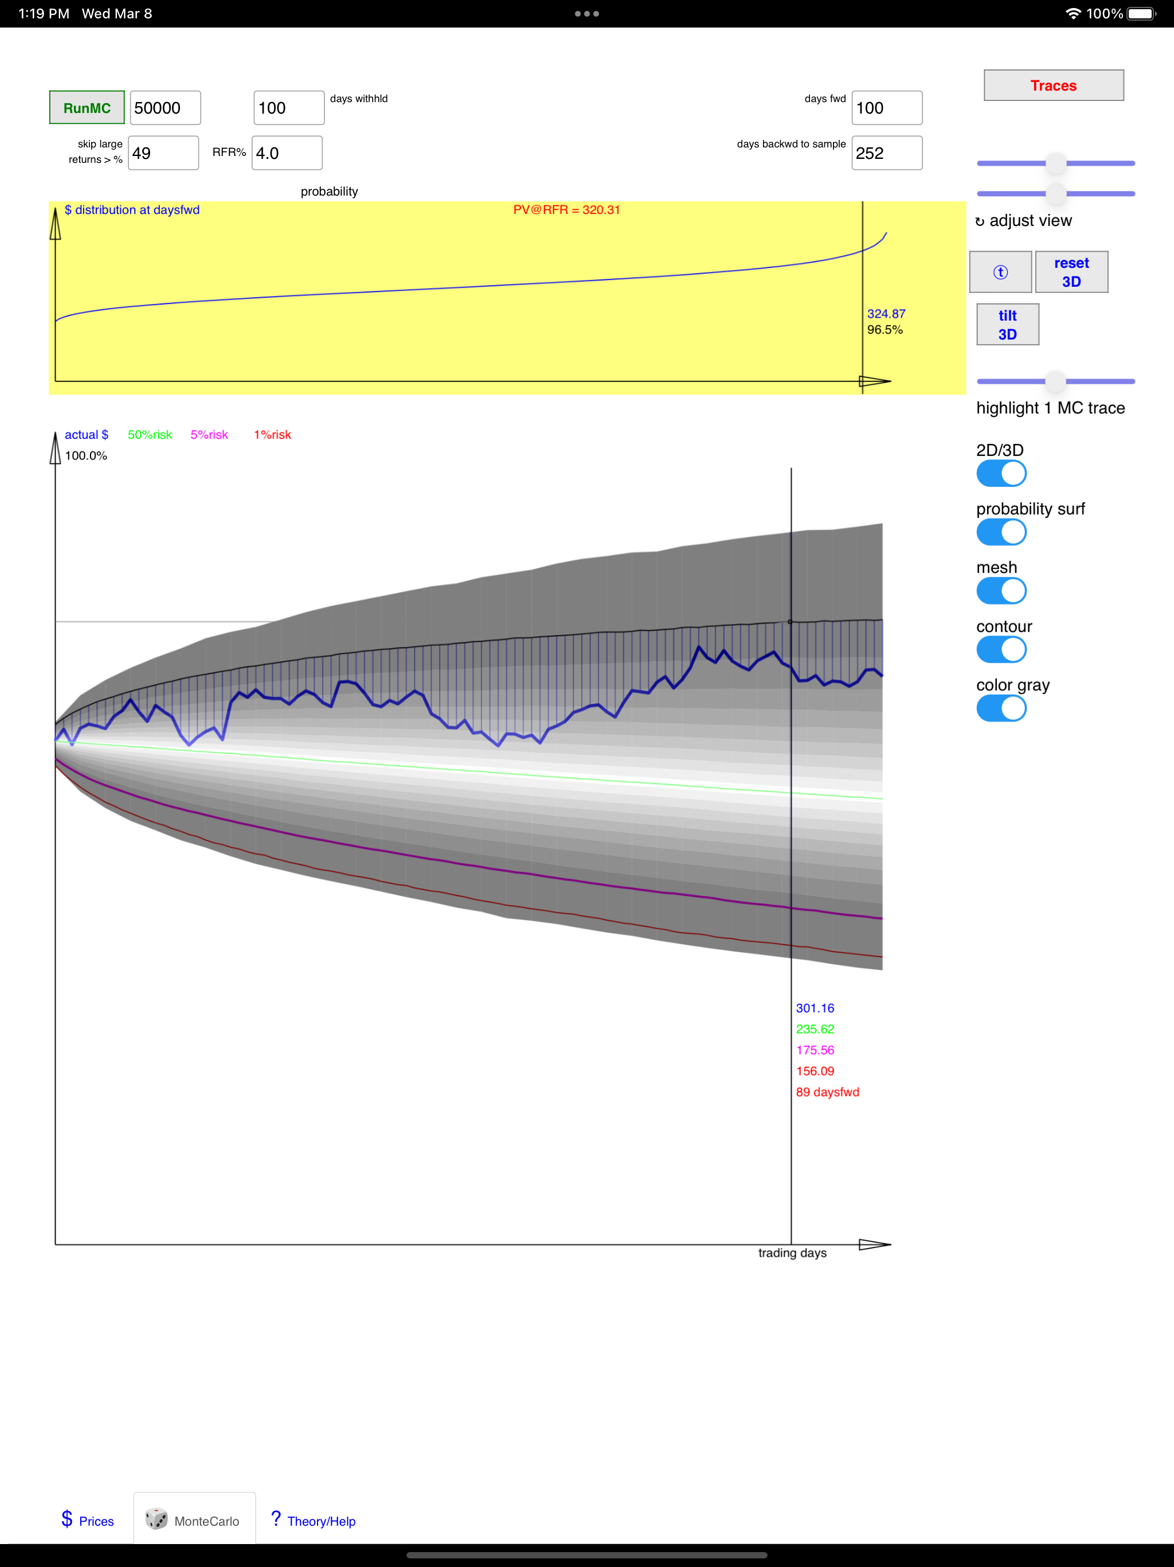The width and height of the screenshot is (1174, 1567).
Task: Toggle the mesh switch
Action: 1001,591
